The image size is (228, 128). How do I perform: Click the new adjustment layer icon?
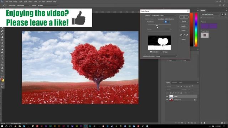[x=186, y=123]
